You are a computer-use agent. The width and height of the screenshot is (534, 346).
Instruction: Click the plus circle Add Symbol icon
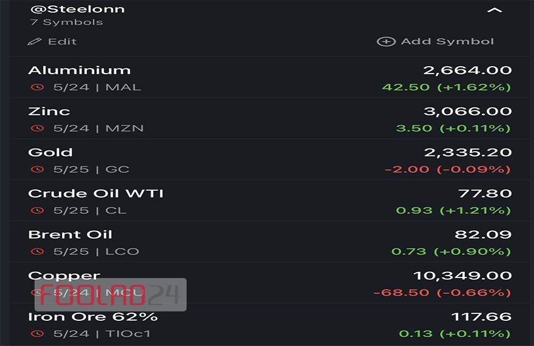(x=386, y=42)
